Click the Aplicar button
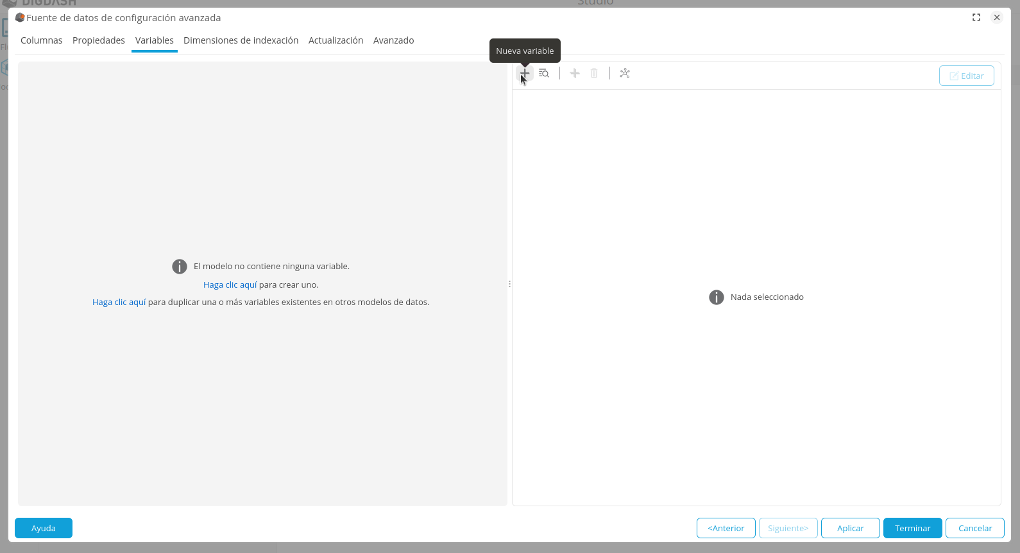The width and height of the screenshot is (1020, 553). click(x=850, y=528)
